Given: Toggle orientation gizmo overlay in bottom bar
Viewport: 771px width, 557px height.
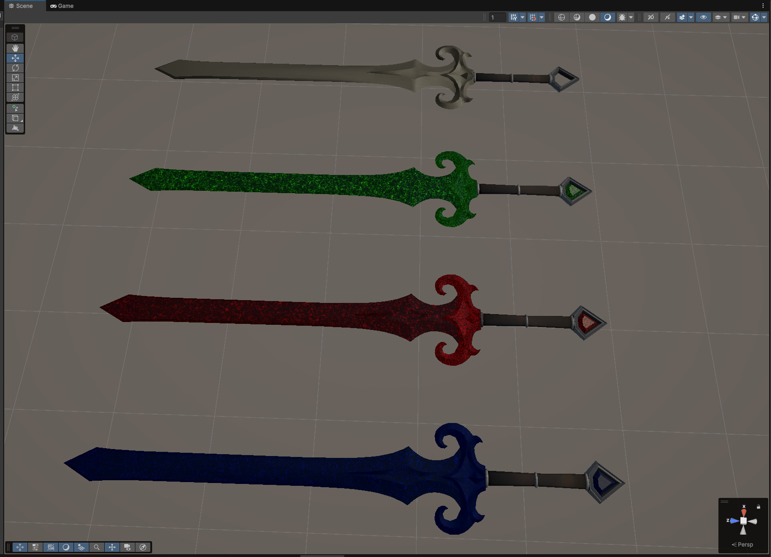Looking at the screenshot, I should pyautogui.click(x=112, y=547).
